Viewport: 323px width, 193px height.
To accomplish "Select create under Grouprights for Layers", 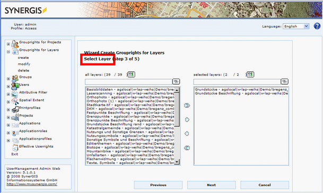I will point(23,58).
